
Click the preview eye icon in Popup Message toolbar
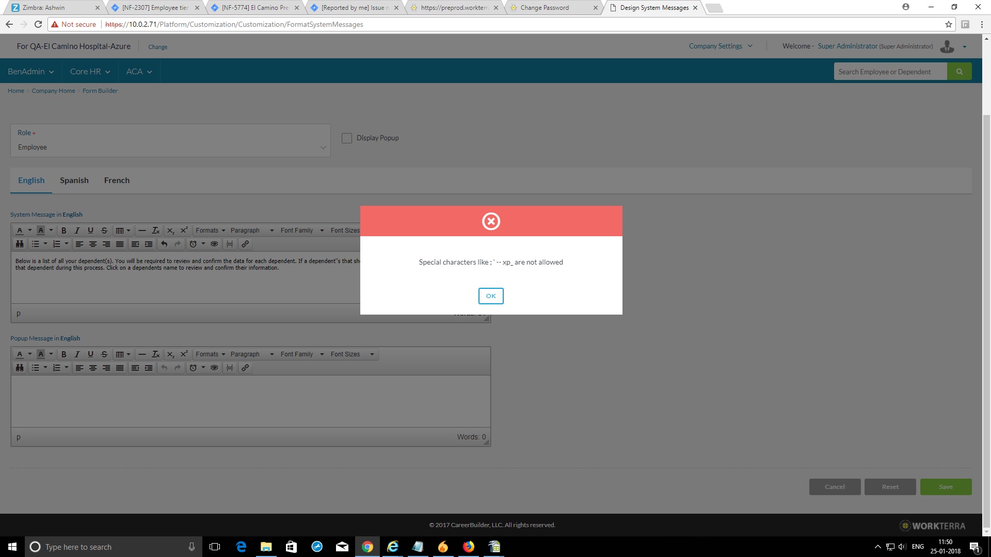(214, 368)
